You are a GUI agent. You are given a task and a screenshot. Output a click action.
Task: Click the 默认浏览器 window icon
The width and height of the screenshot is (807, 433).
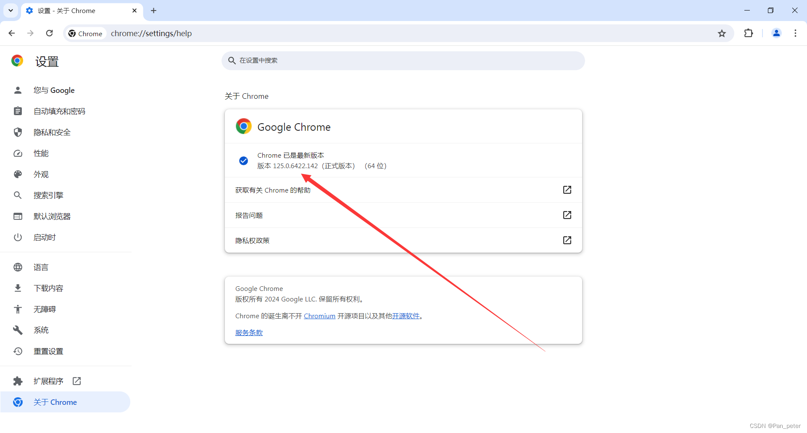coord(18,216)
